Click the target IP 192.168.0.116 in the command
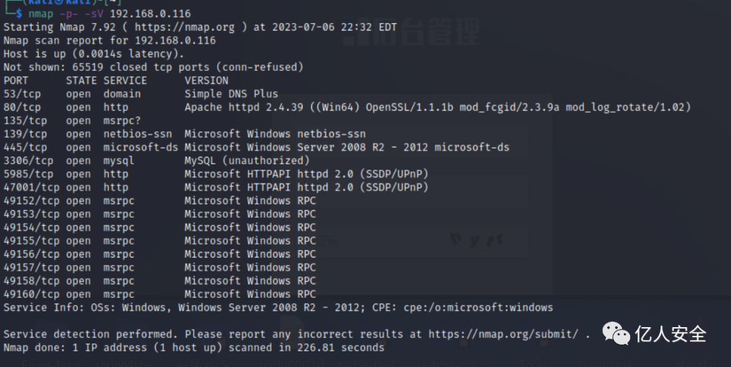This screenshot has width=731, height=367. click(x=150, y=14)
